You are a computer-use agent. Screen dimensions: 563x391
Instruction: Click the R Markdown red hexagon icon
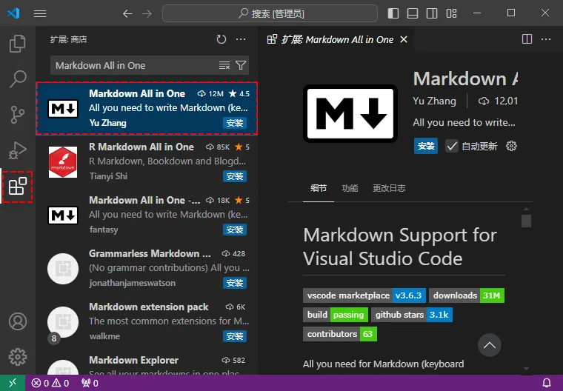(x=63, y=162)
